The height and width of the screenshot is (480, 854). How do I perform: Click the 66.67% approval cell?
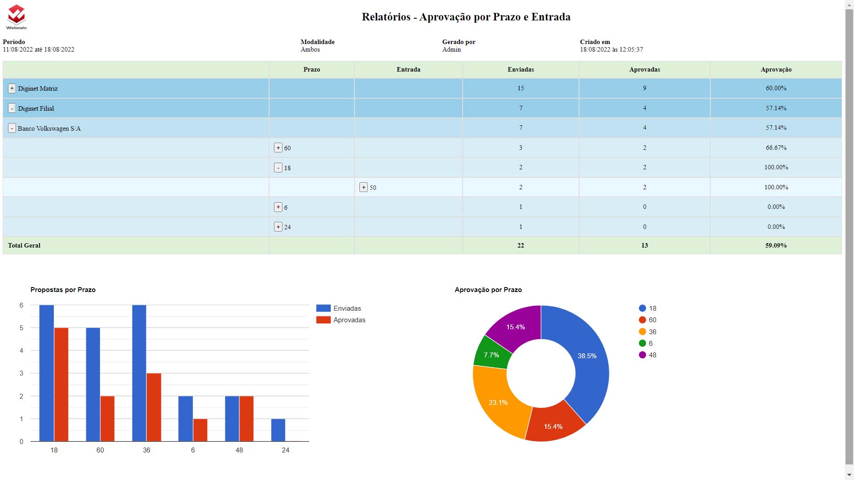[x=776, y=148]
